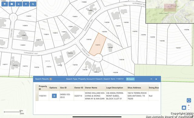Export the search results
Image resolution: width=194 pixels, height=118 pixels.
[130, 79]
